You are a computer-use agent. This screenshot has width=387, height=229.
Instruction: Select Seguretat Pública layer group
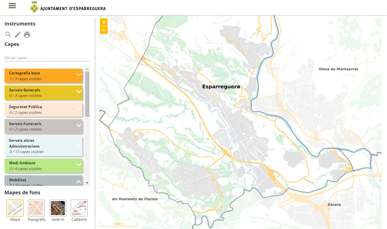click(43, 110)
